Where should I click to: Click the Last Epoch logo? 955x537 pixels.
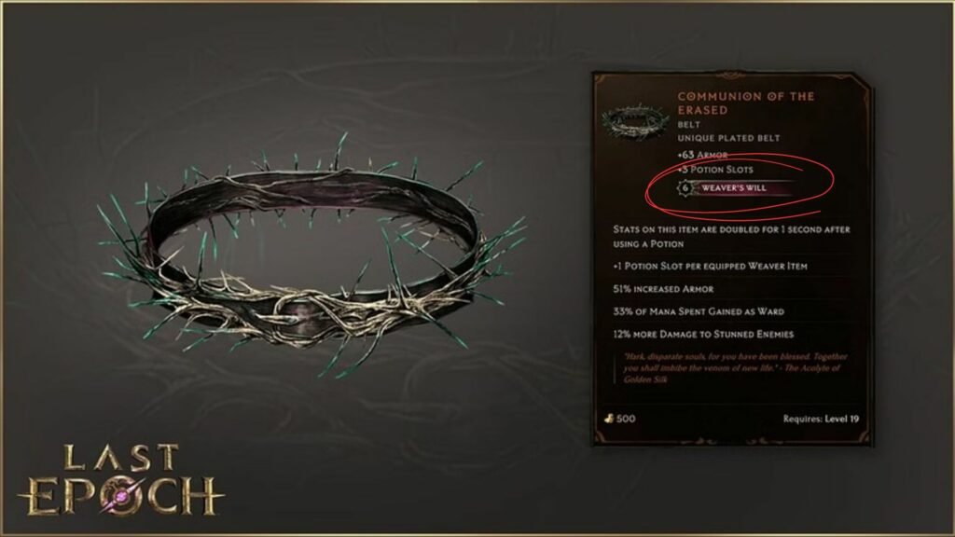point(121,479)
